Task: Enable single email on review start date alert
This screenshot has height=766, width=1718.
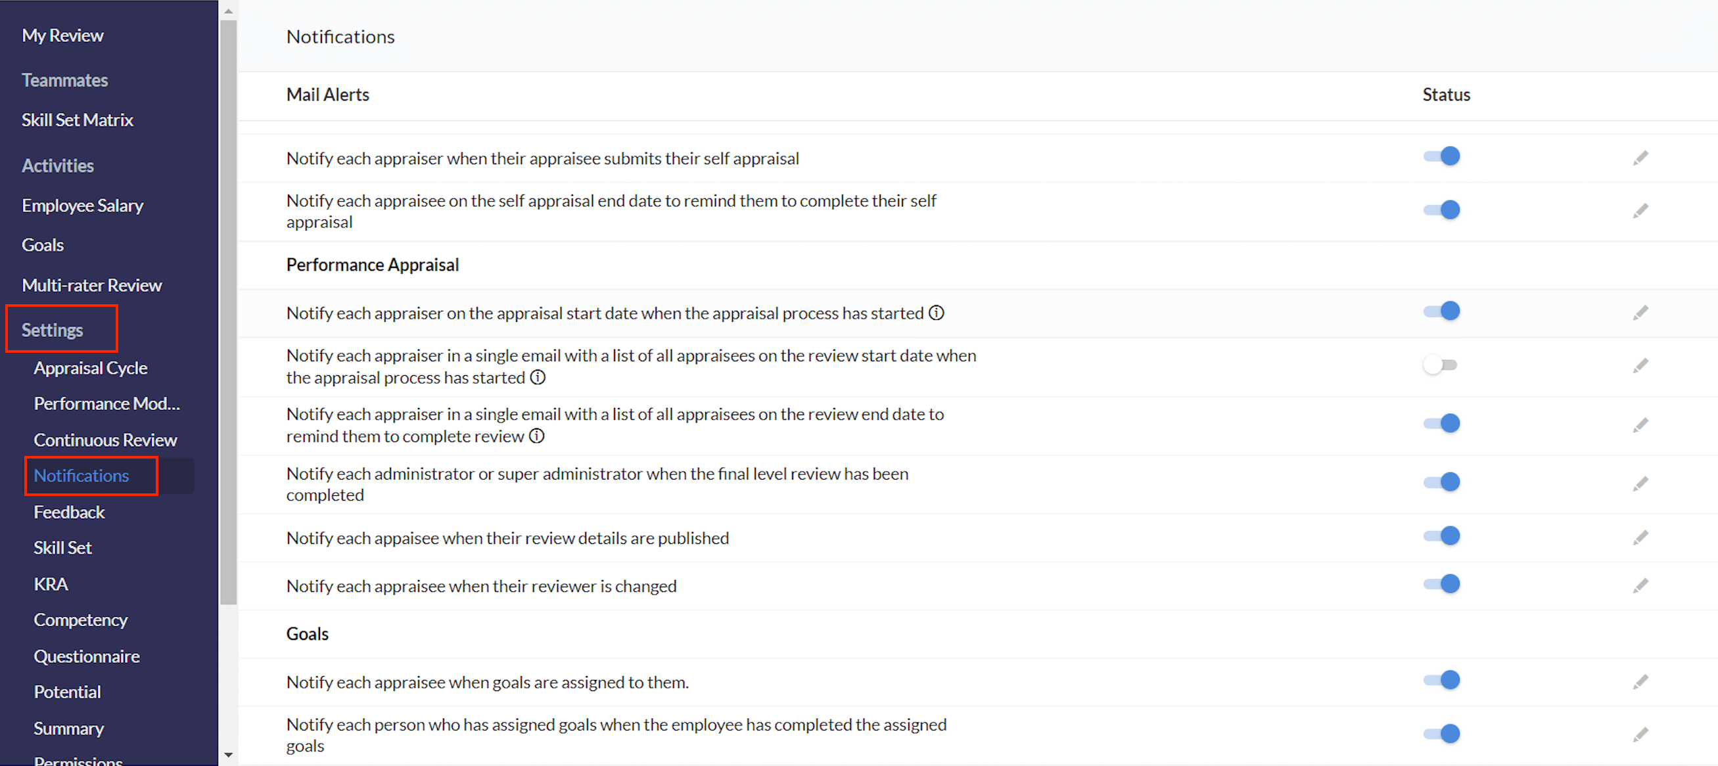Action: [1441, 365]
